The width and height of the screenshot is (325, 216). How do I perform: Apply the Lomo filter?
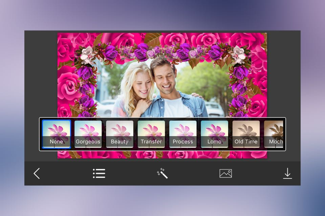click(215, 134)
